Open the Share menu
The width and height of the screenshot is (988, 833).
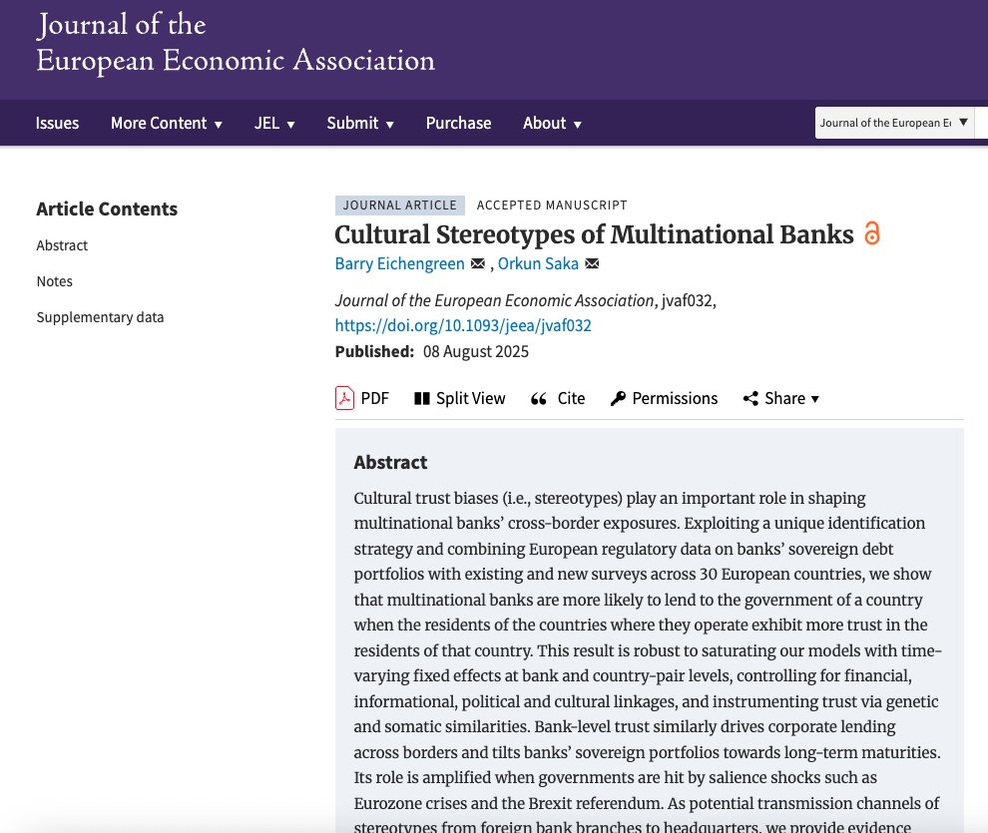click(781, 399)
